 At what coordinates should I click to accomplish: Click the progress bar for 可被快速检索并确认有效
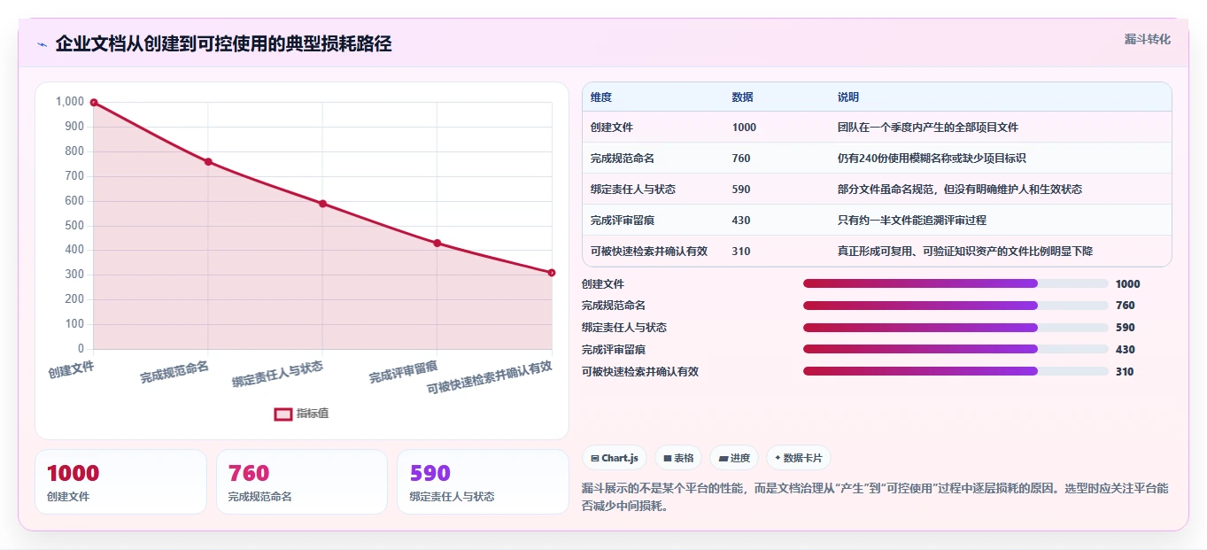[956, 372]
